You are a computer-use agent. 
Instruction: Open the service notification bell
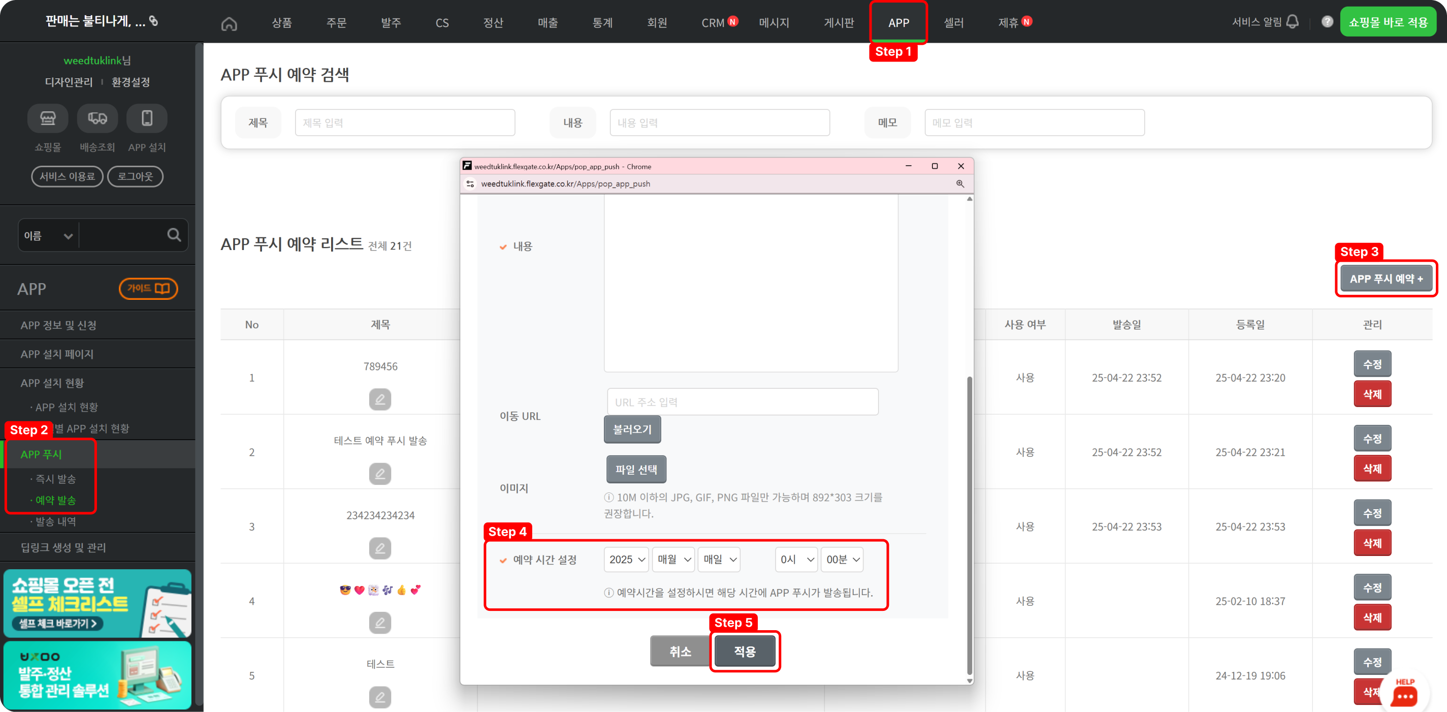(1293, 22)
